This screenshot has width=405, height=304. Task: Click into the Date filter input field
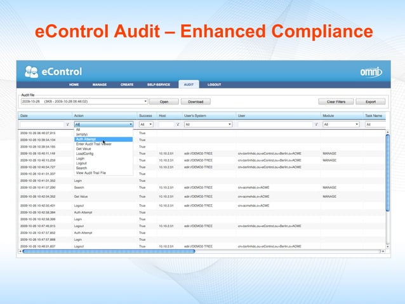(x=42, y=125)
